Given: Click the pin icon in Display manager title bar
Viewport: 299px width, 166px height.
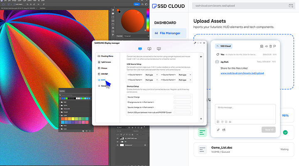Looking at the screenshot, I should 195,43.
